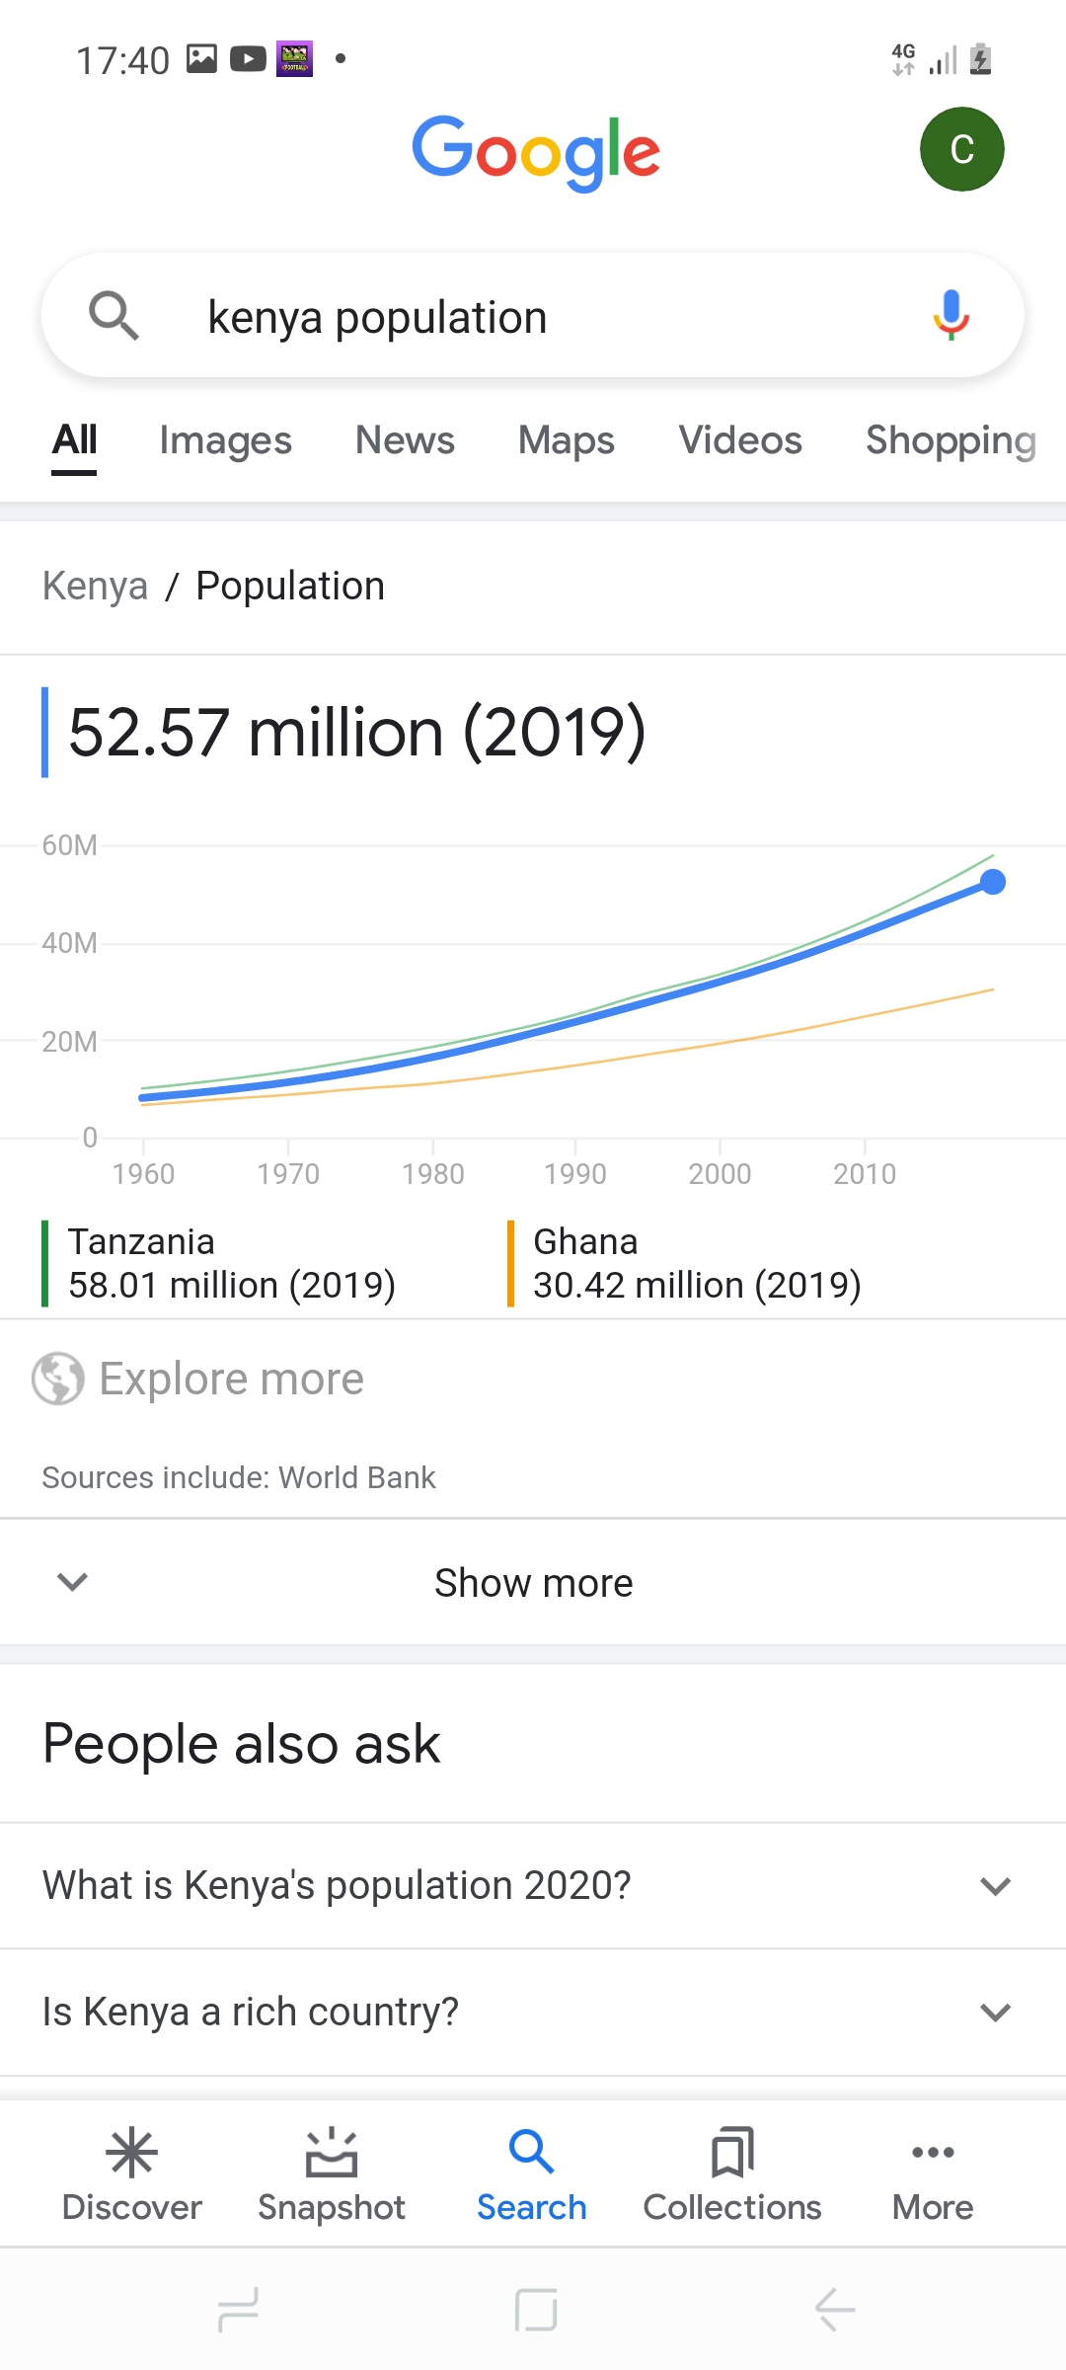Switch to the News tab
This screenshot has height=2370, width=1066.
[405, 440]
